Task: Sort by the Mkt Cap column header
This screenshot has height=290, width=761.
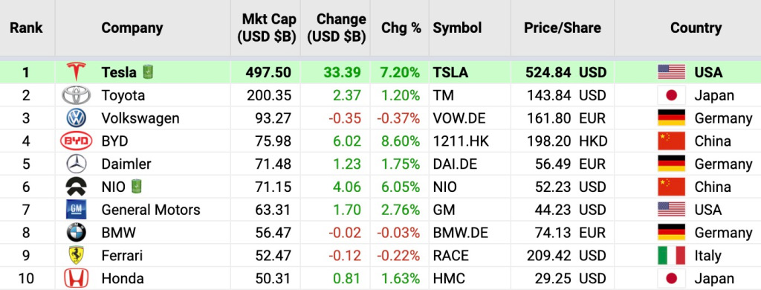Action: pos(267,28)
